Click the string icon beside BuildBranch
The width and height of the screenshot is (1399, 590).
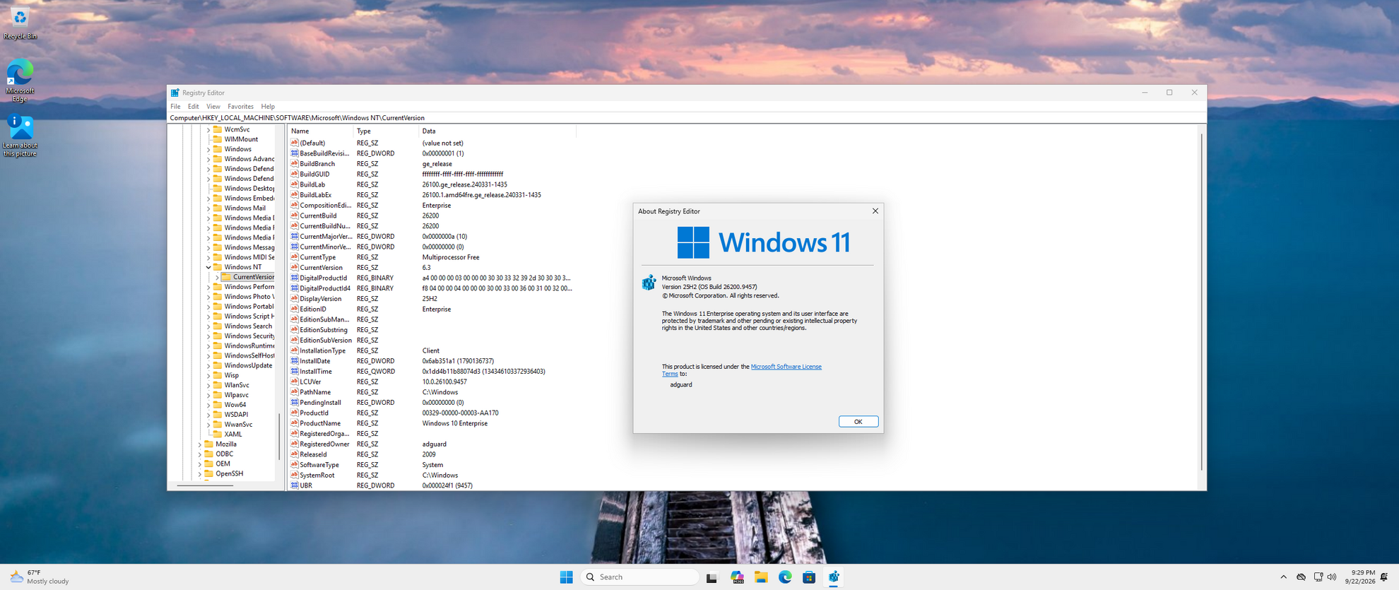click(295, 164)
